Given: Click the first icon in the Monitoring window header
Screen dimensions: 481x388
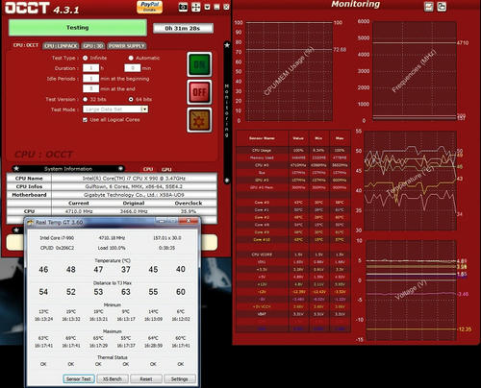Looking at the screenshot, I should click(429, 7).
